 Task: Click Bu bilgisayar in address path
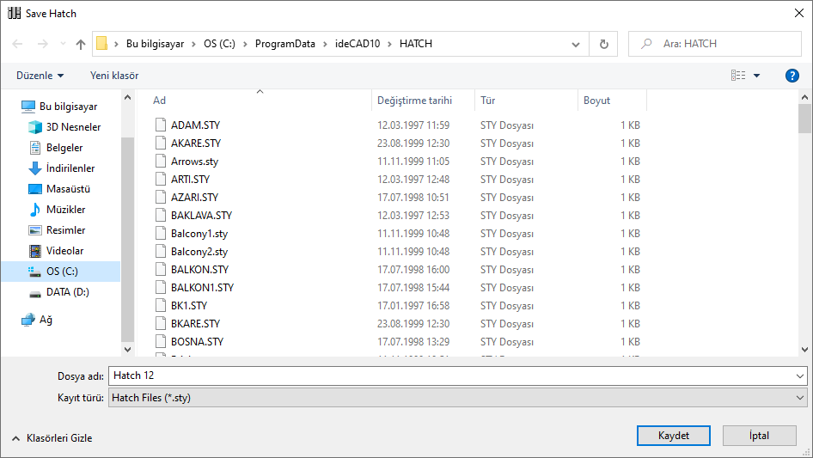pyautogui.click(x=155, y=44)
